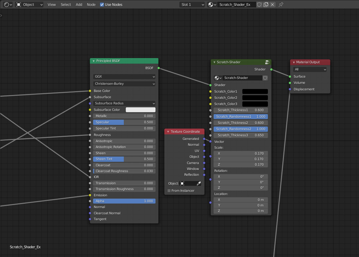The width and height of the screenshot is (359, 257).
Task: Click the group edit icon on Scratch-Shader node
Action: [267, 62]
